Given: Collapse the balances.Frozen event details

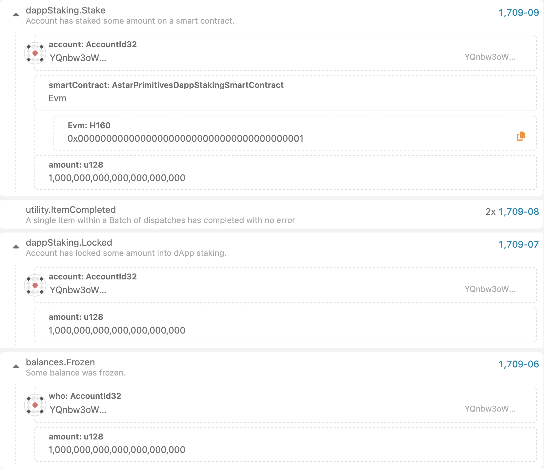Looking at the screenshot, I should [16, 366].
